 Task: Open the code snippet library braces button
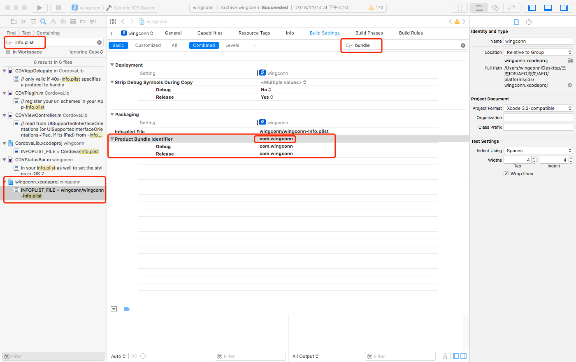point(460,7)
